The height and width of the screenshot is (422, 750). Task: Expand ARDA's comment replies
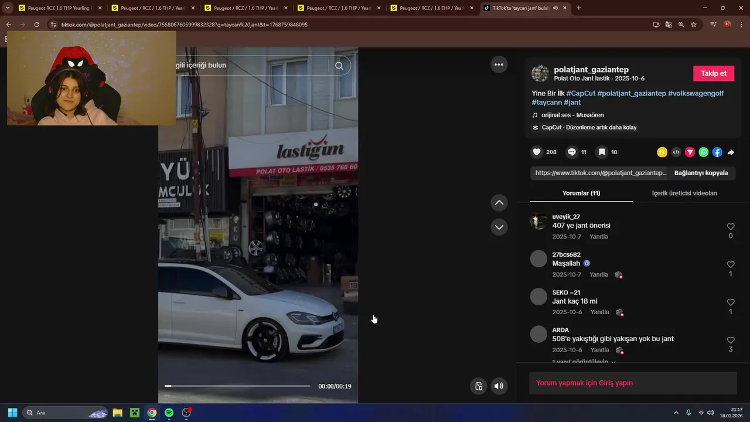click(584, 362)
